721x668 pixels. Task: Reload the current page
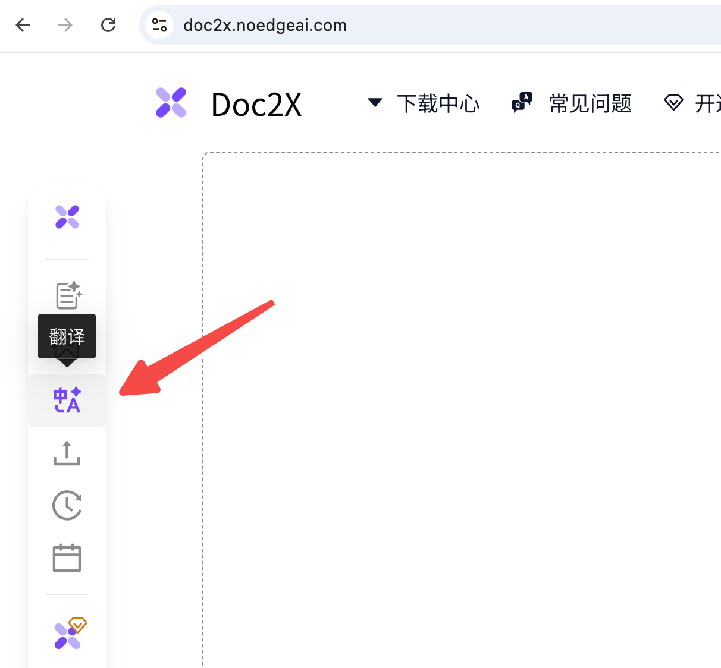point(108,25)
